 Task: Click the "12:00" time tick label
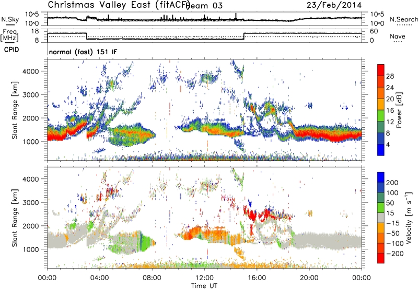pyautogui.click(x=204, y=278)
